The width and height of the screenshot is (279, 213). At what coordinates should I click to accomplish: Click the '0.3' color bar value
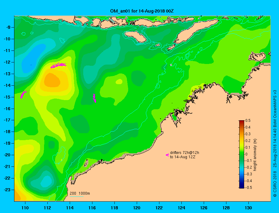coord(248,134)
